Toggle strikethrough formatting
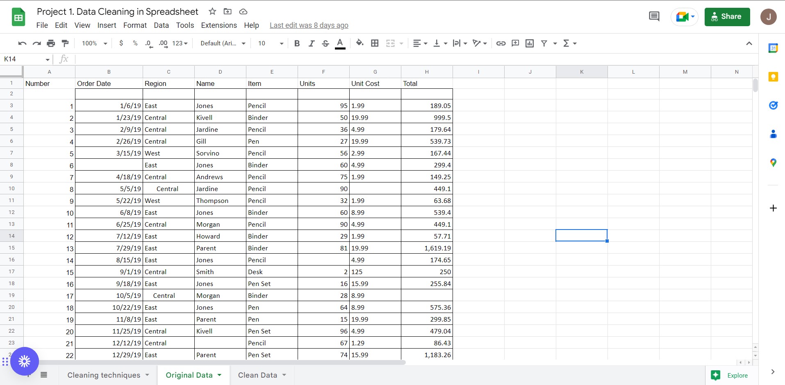 (x=325, y=43)
